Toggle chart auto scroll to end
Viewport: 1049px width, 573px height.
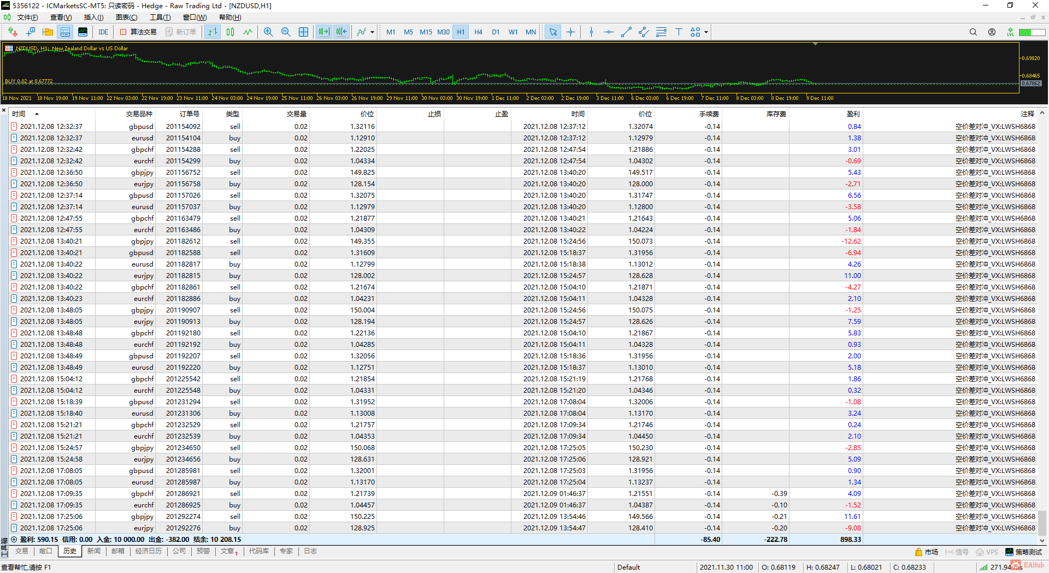324,32
